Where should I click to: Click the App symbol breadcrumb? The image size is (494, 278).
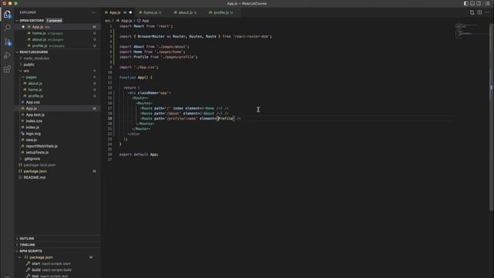pyautogui.click(x=143, y=21)
